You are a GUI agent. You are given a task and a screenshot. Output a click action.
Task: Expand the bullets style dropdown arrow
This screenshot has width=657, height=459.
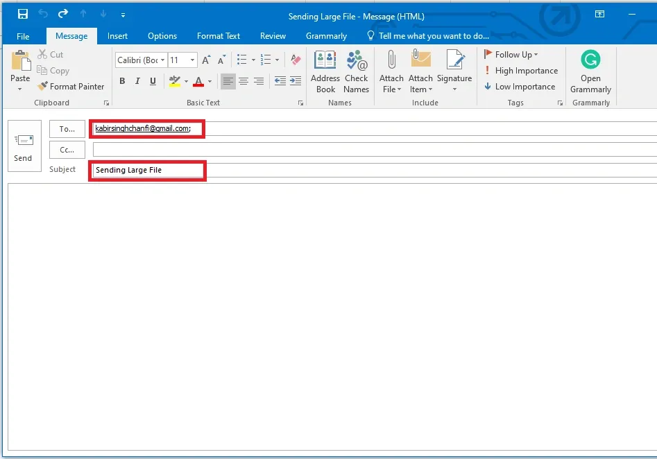[x=253, y=60]
